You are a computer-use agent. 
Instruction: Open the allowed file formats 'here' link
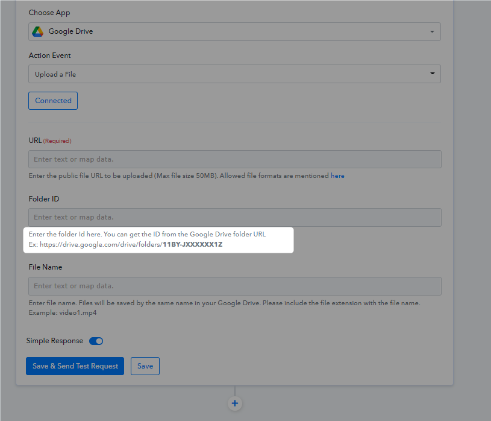(337, 176)
